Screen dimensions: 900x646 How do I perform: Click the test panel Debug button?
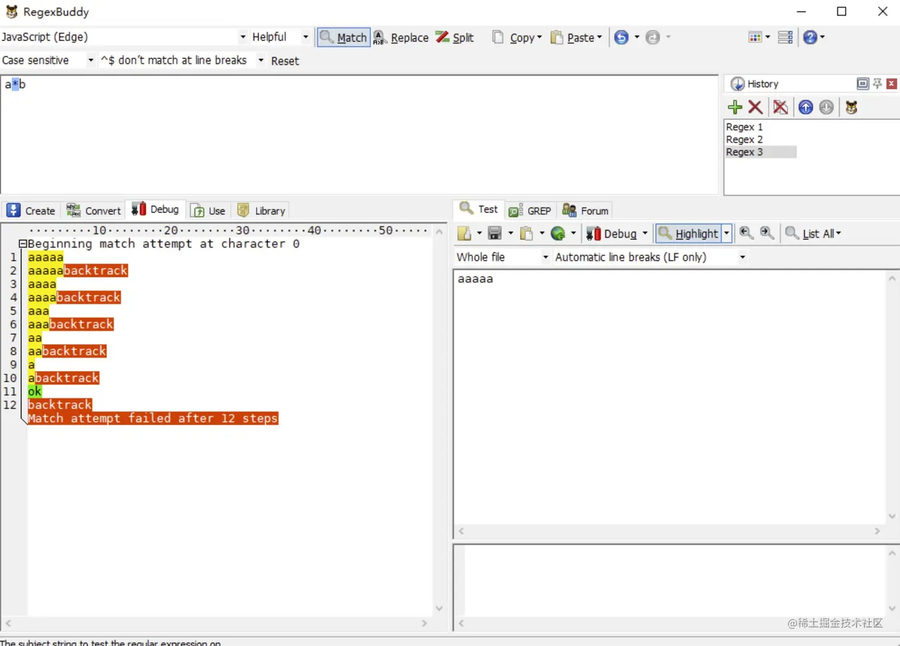coord(612,233)
